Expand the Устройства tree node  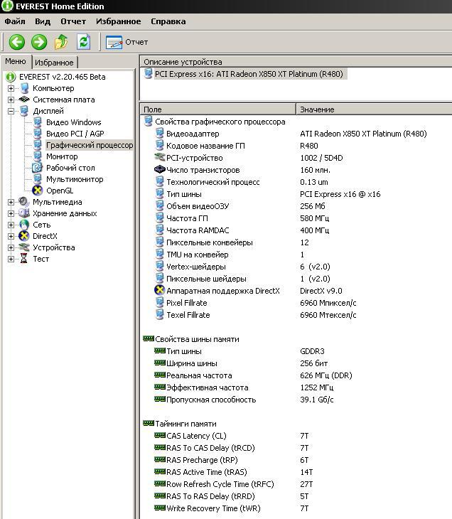(x=11, y=247)
